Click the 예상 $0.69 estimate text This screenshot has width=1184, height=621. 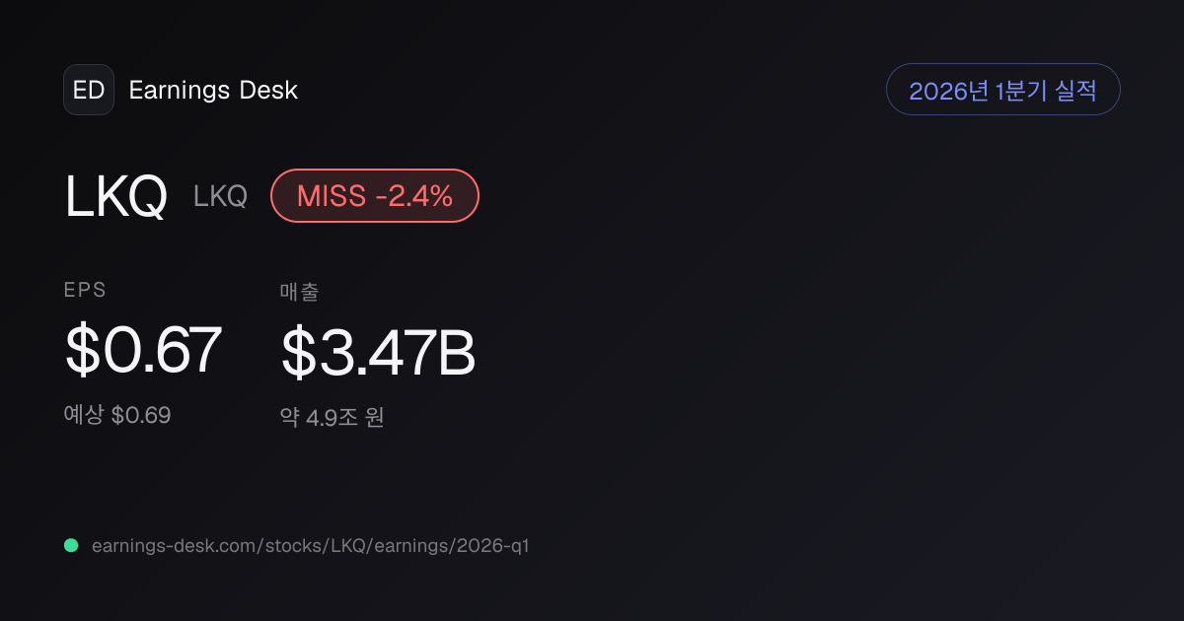coord(117,415)
